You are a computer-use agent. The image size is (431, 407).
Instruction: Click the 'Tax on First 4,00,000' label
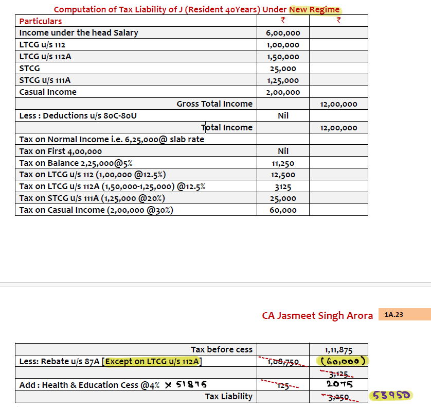pyautogui.click(x=61, y=151)
